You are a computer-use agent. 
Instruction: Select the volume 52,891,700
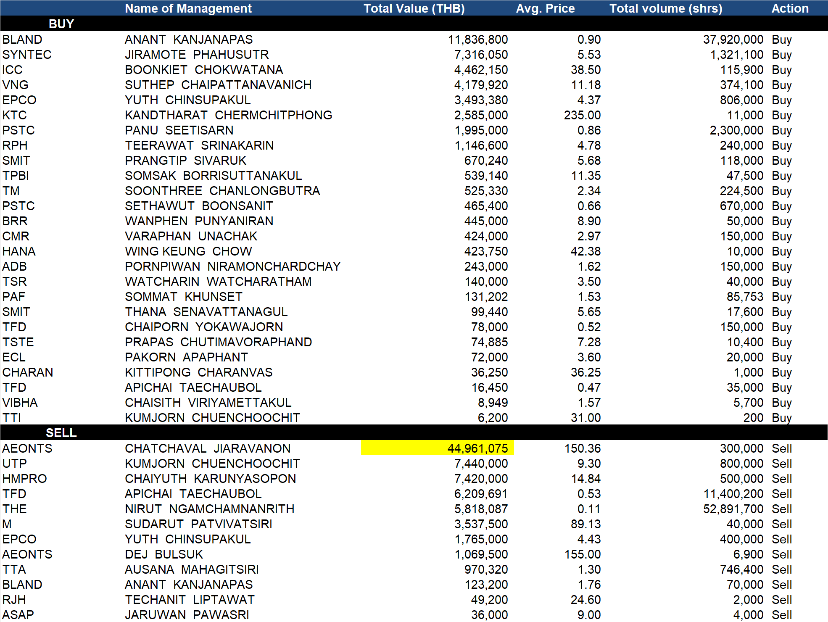[733, 509]
